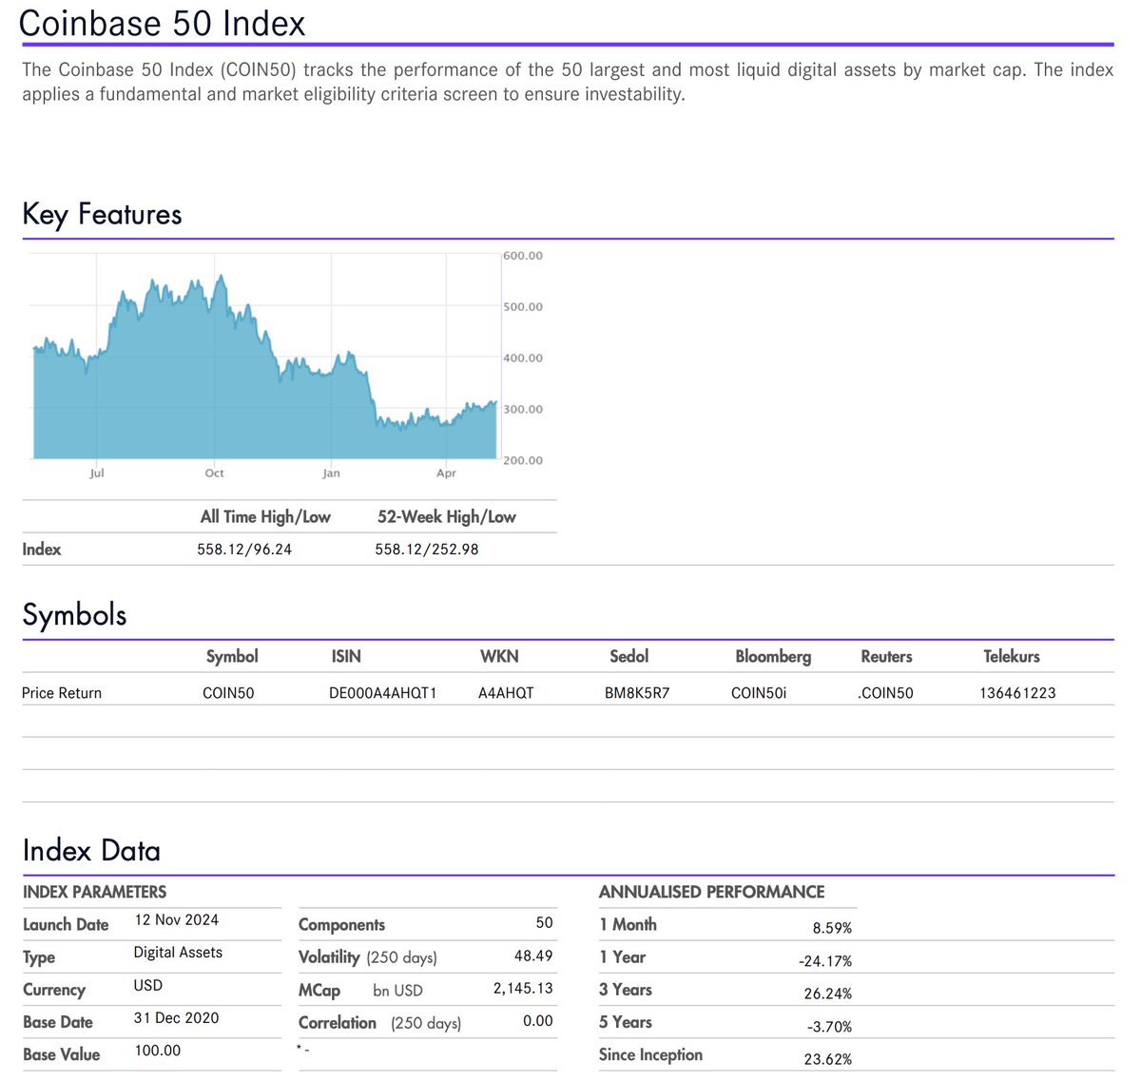Click the Bloomberg ticker COIN50i
1141x1081 pixels.
click(x=759, y=693)
